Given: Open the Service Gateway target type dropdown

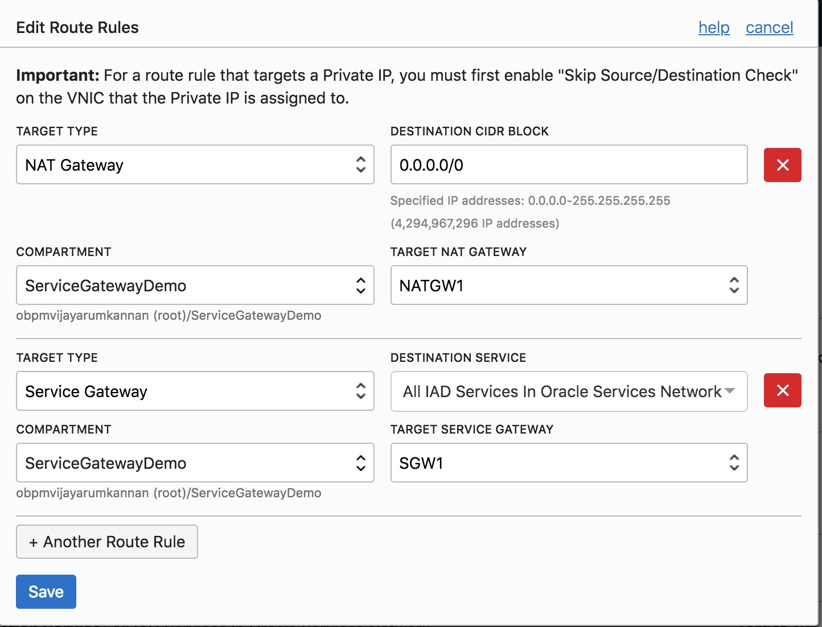Looking at the screenshot, I should tap(195, 391).
